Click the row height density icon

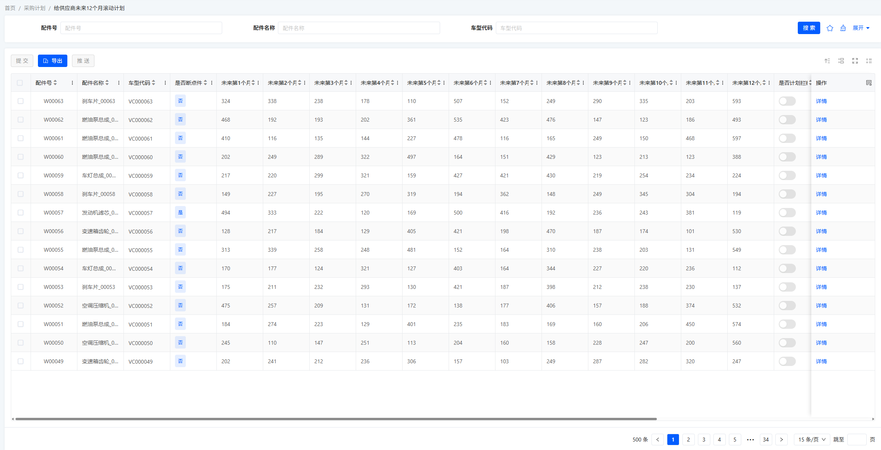pyautogui.click(x=869, y=61)
